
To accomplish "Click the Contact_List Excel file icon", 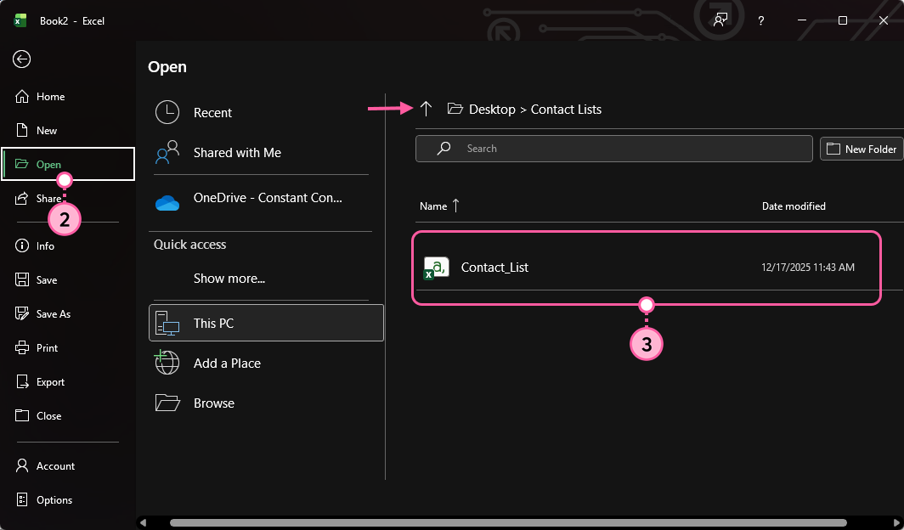I will tap(435, 267).
